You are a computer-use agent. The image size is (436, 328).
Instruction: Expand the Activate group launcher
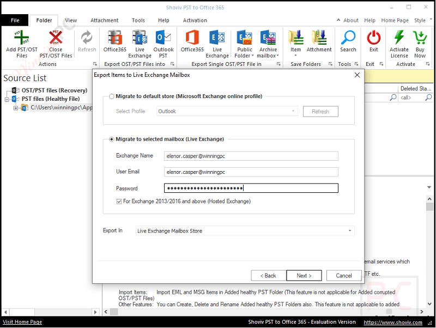tap(428, 64)
